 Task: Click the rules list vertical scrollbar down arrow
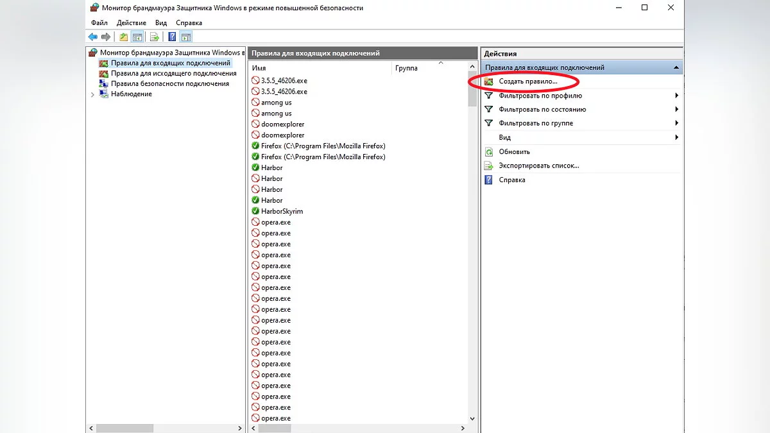point(473,418)
